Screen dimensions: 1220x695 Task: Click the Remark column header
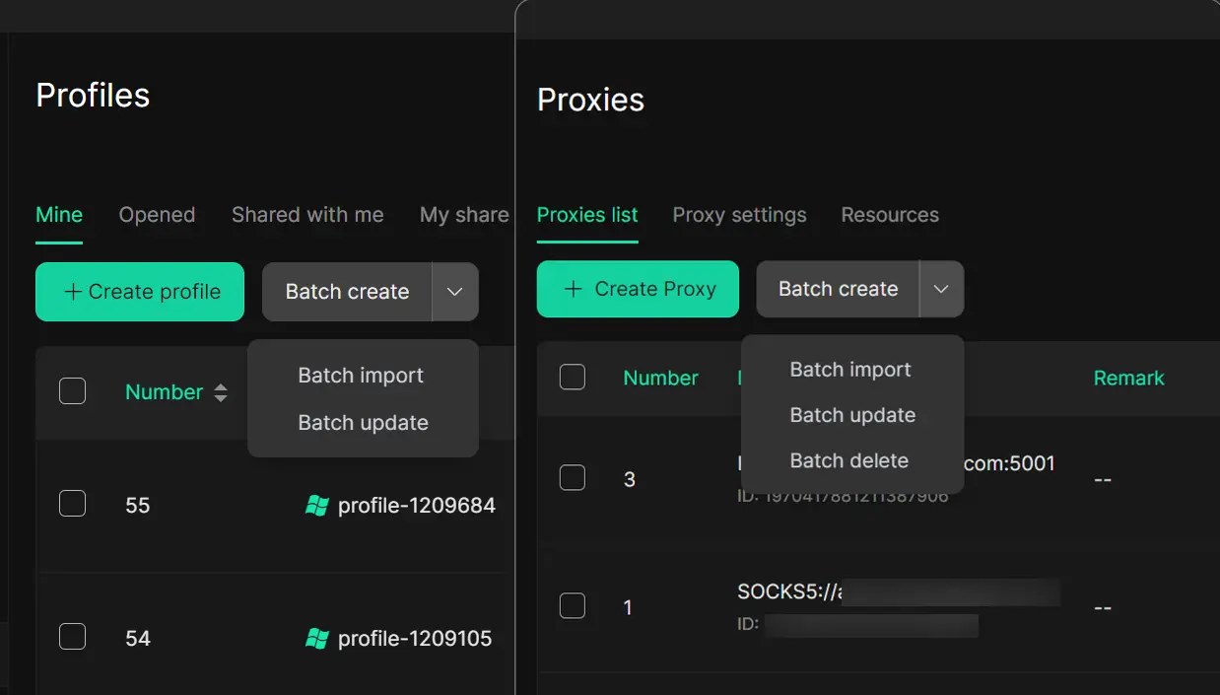coord(1128,378)
